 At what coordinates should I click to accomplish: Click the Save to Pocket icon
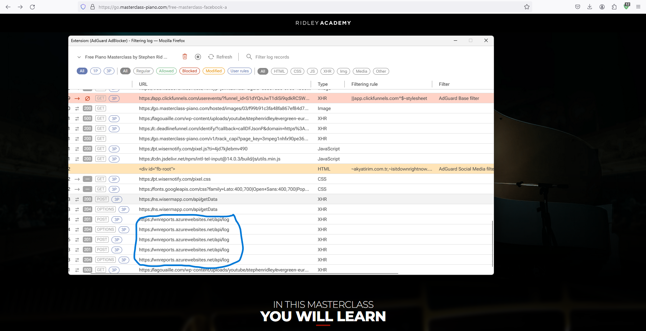click(577, 7)
